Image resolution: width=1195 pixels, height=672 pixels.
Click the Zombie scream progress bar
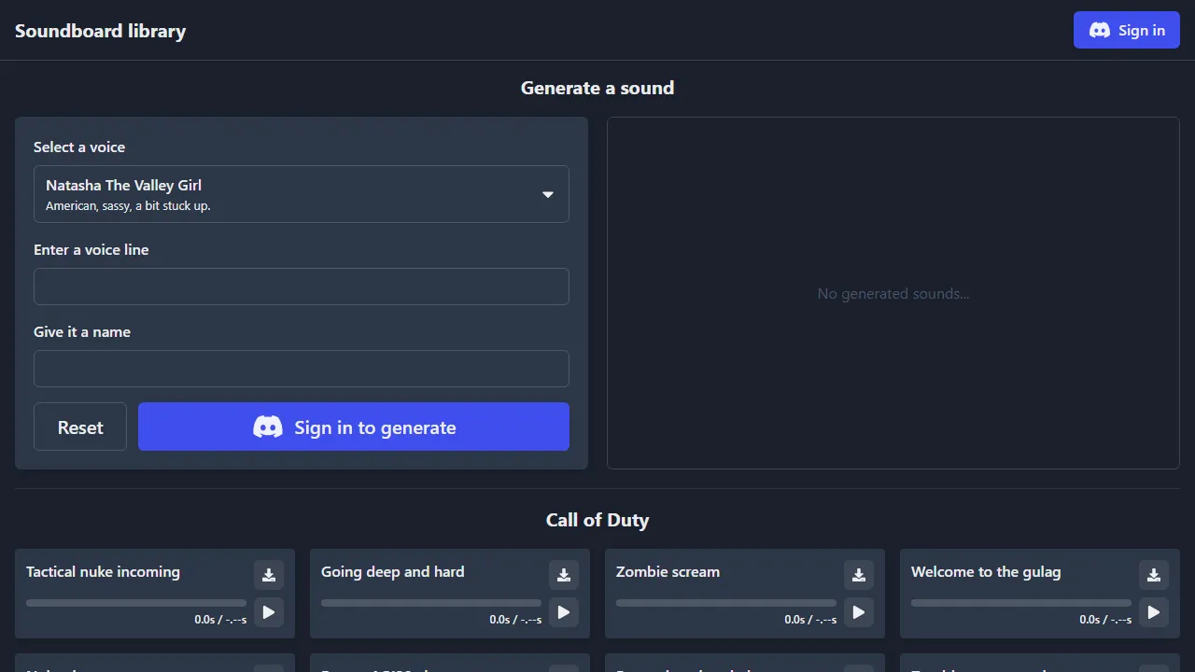[x=725, y=602]
